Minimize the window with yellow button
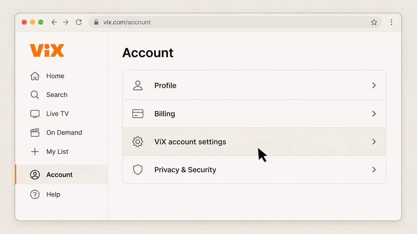This screenshot has width=417, height=234. click(33, 22)
